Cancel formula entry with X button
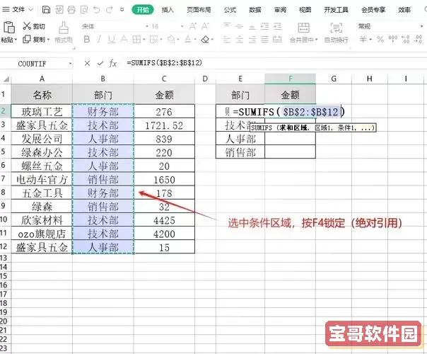 pyautogui.click(x=87, y=64)
